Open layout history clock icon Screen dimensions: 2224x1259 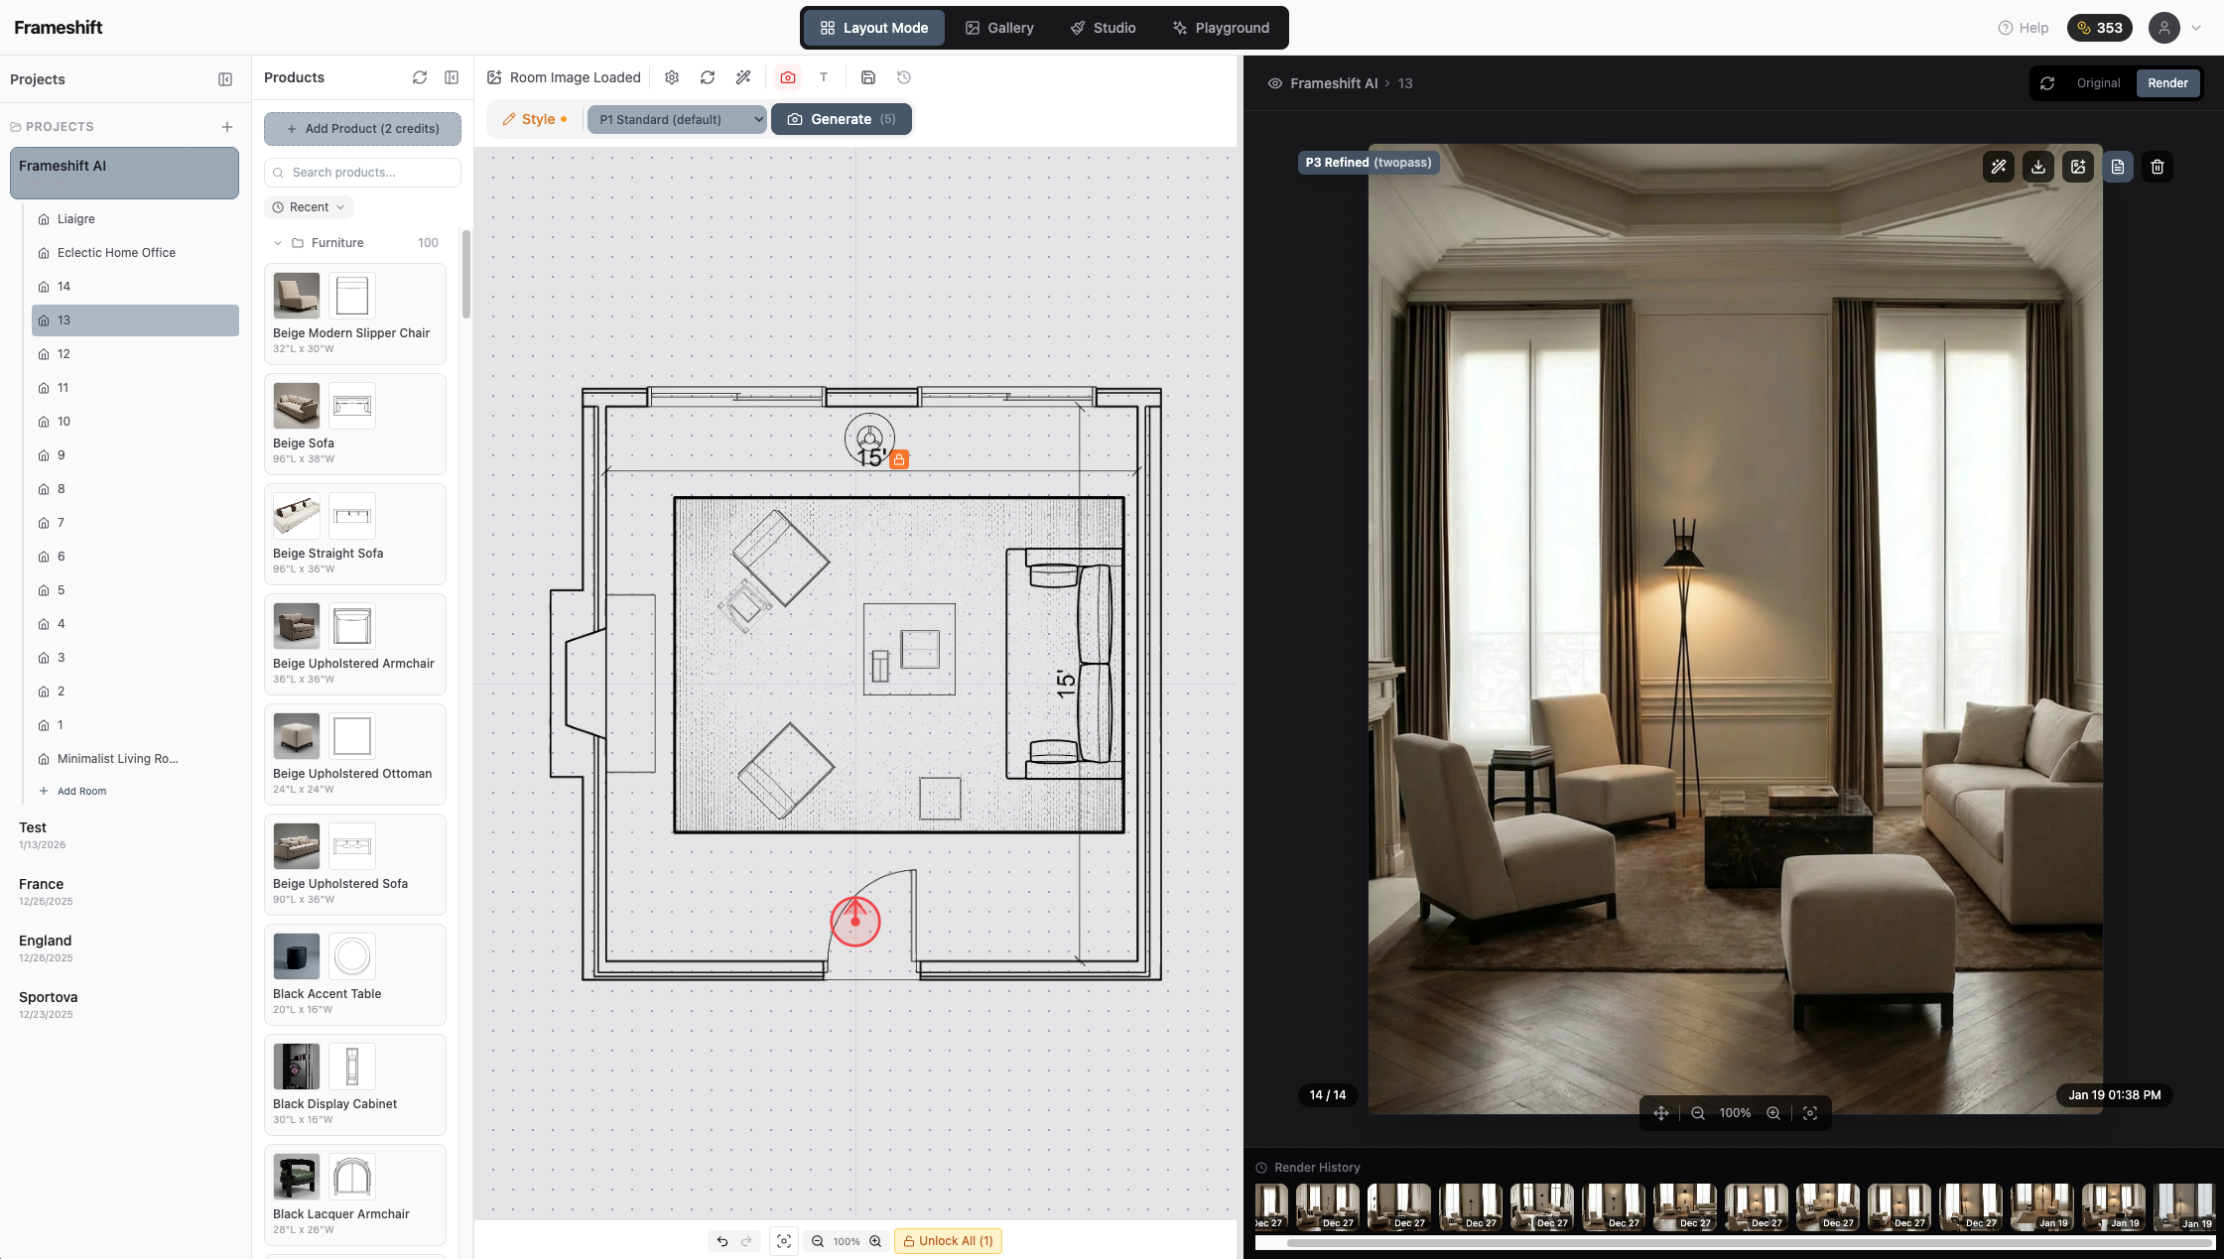[x=904, y=77]
